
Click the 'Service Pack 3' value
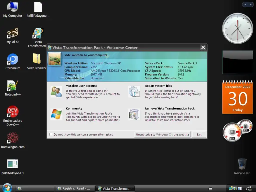tap(187, 63)
